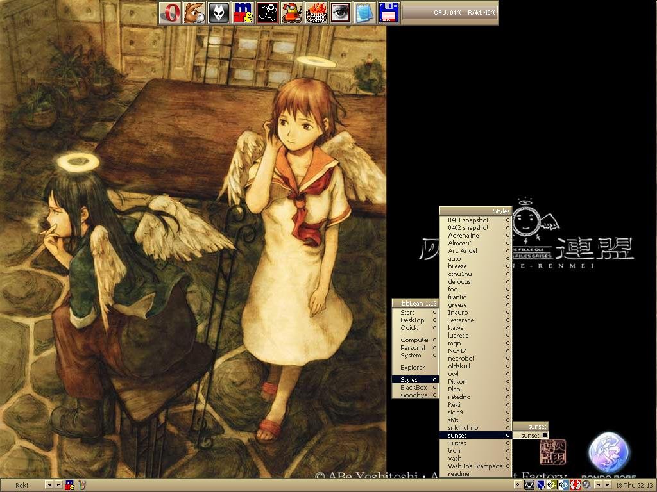This screenshot has width=657, height=492.
Task: Open the graph monitor tray icon
Action: (529, 485)
